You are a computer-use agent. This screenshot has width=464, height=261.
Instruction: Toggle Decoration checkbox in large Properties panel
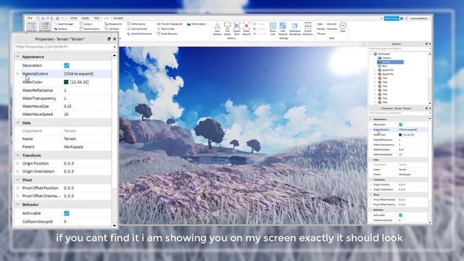tap(67, 65)
